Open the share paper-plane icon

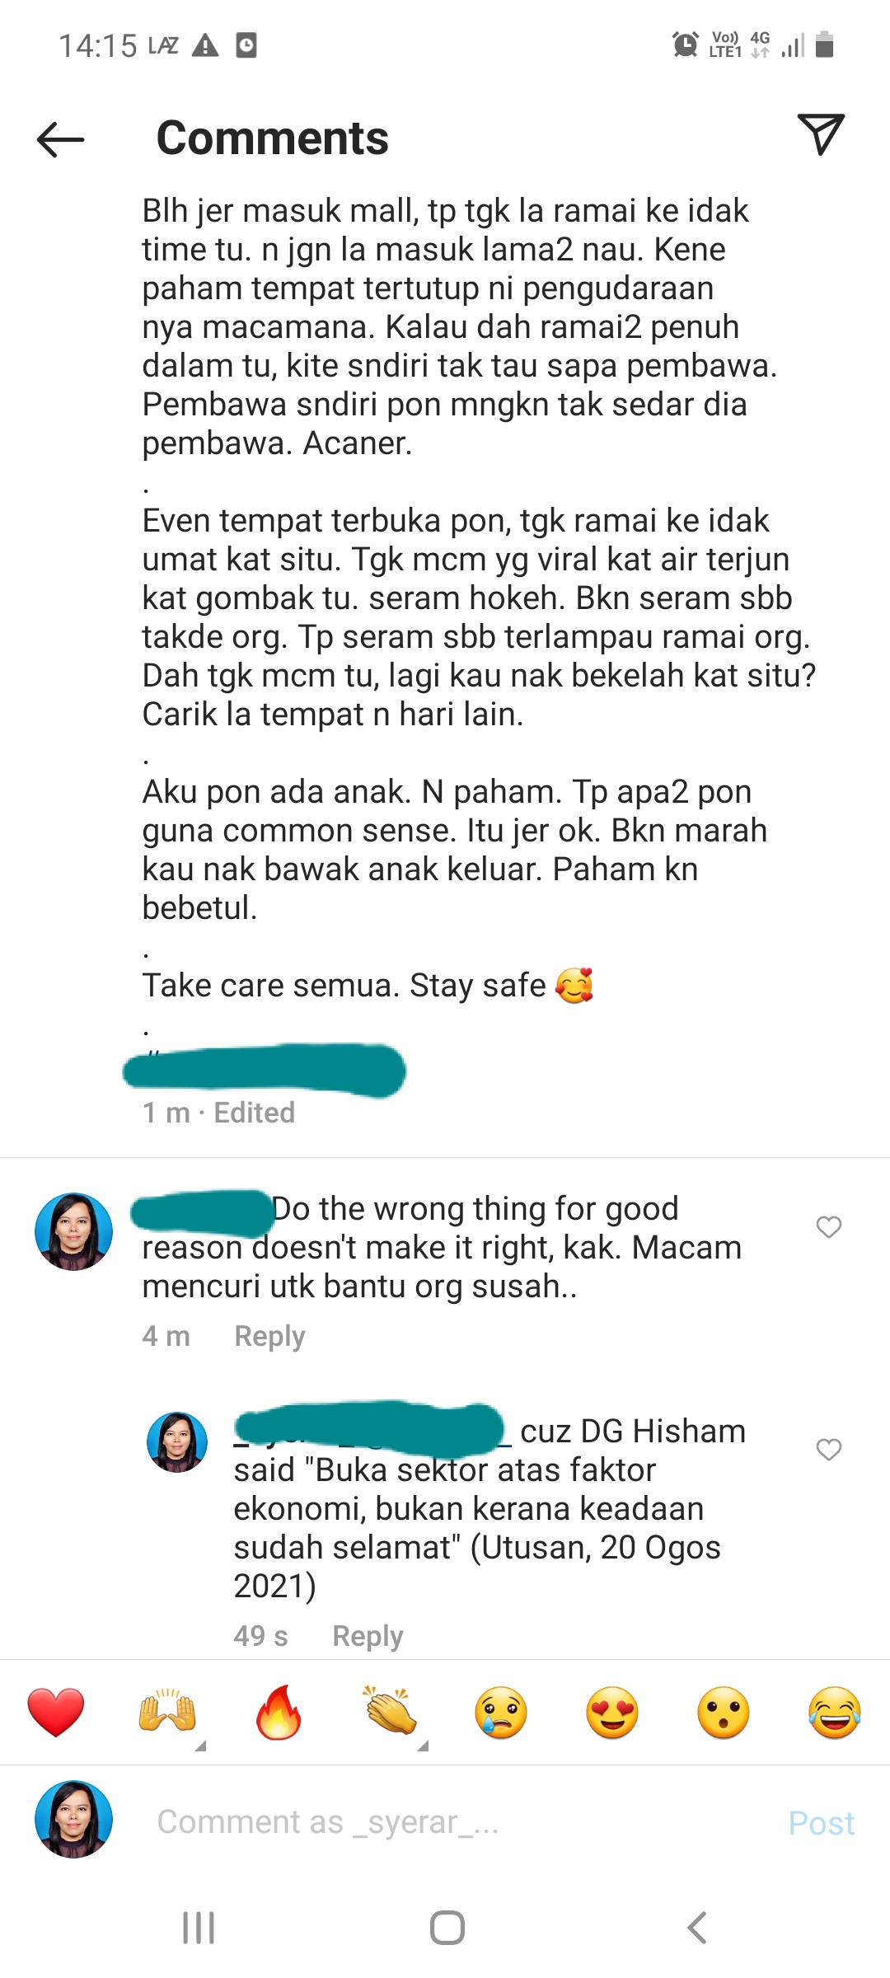[x=821, y=134]
